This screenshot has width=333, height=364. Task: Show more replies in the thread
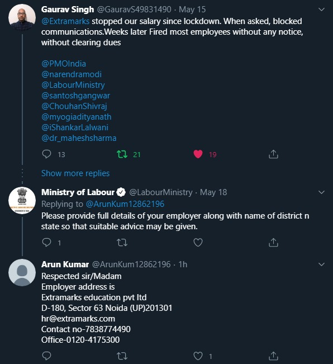point(75,173)
